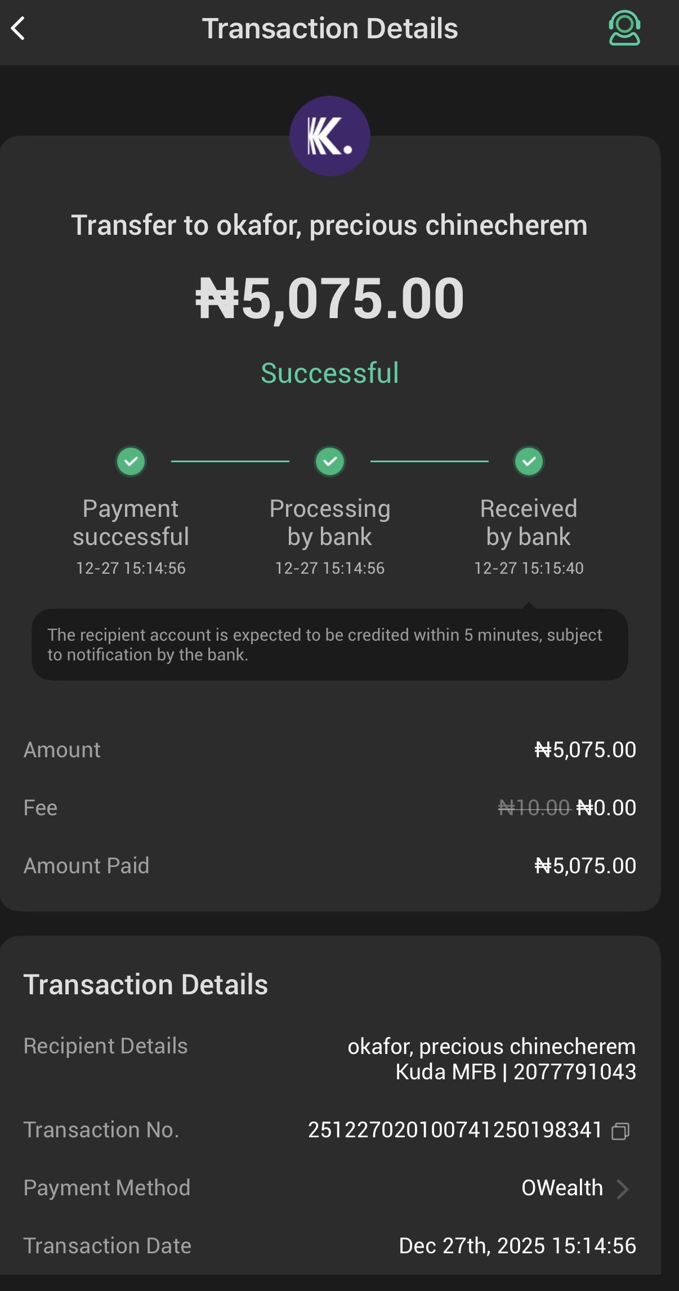Viewport: 679px width, 1291px height.
Task: Copy the transaction number
Action: [x=620, y=1131]
